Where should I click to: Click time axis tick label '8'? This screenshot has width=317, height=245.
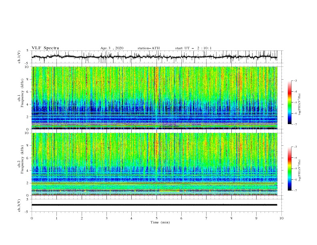click(231, 218)
